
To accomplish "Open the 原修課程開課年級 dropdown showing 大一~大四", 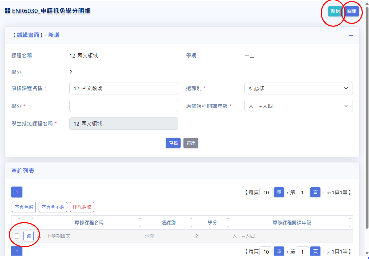I will [x=298, y=106].
